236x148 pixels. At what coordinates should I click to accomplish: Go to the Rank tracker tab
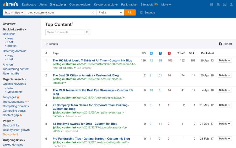click(x=129, y=5)
